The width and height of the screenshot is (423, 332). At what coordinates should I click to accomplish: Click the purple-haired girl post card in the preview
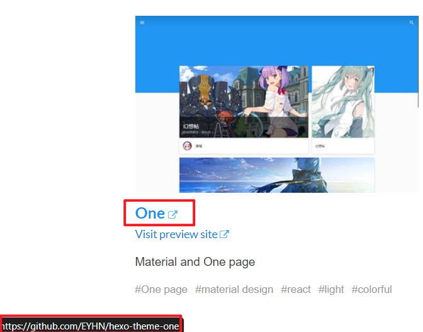pyautogui.click(x=244, y=110)
